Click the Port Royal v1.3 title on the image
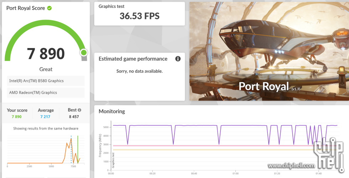This screenshot has height=178, width=349. [x=269, y=87]
